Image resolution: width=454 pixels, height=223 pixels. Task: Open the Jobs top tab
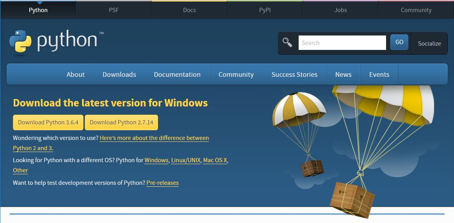coord(340,10)
